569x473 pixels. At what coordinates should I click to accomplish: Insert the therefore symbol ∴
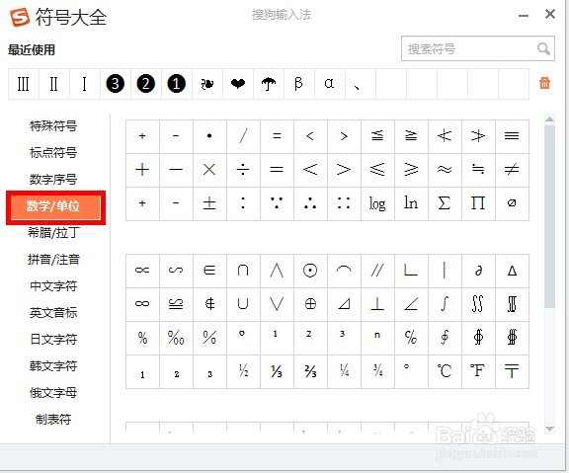point(310,203)
